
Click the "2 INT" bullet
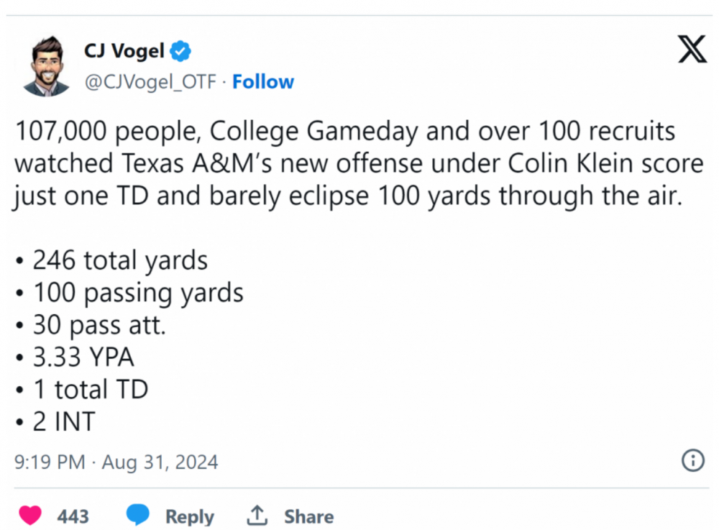click(63, 422)
